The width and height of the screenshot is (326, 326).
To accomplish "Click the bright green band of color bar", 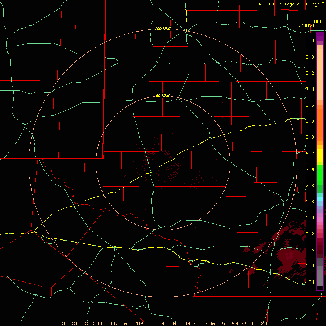I will point(320,175).
